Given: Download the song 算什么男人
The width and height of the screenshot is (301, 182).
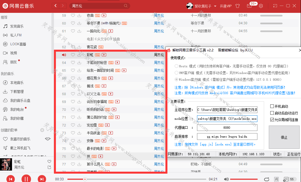Looking at the screenshot, I should coord(79,164).
